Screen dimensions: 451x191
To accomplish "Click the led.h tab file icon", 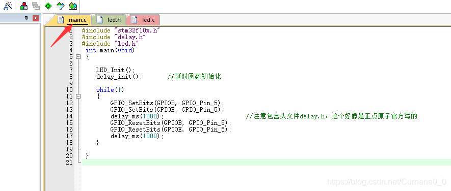I will (99, 20).
